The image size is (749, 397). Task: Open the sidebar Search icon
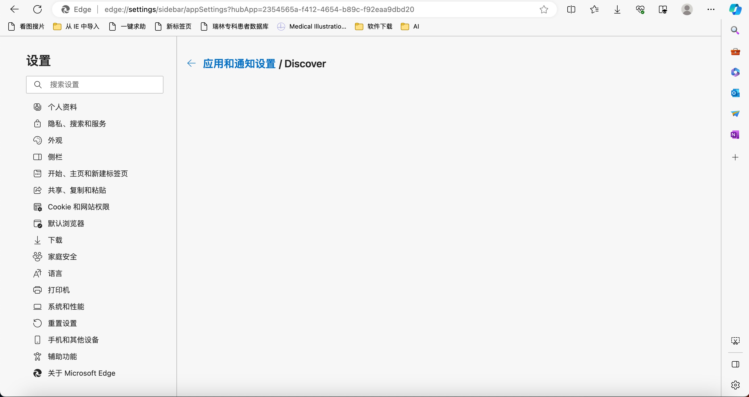tap(735, 30)
